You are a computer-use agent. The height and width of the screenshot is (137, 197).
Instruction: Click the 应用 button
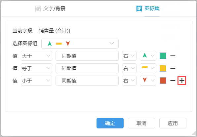(173, 123)
